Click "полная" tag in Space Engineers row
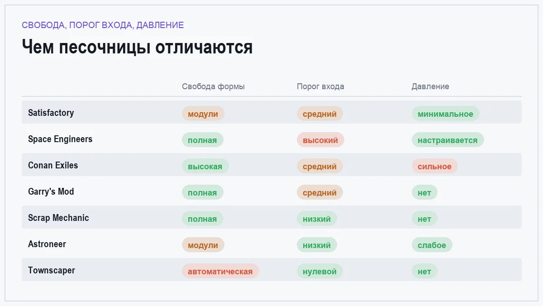 [202, 140]
